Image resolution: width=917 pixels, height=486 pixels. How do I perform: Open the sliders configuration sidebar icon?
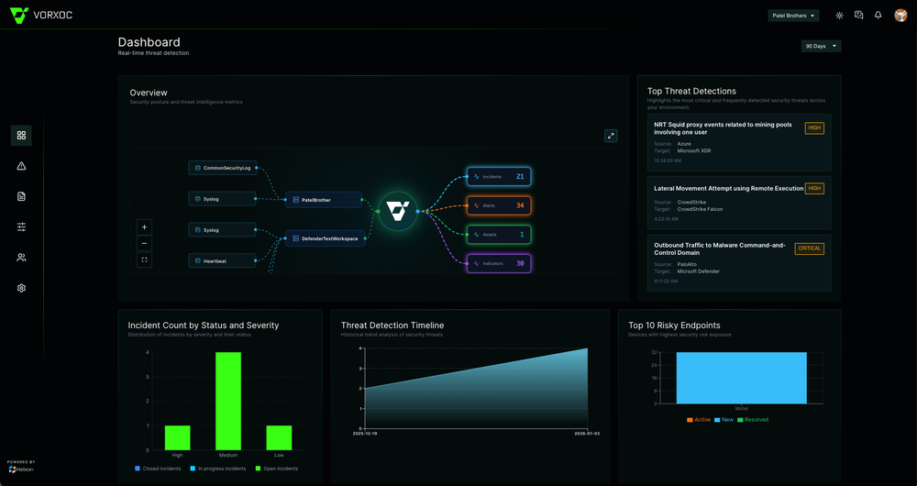21,226
